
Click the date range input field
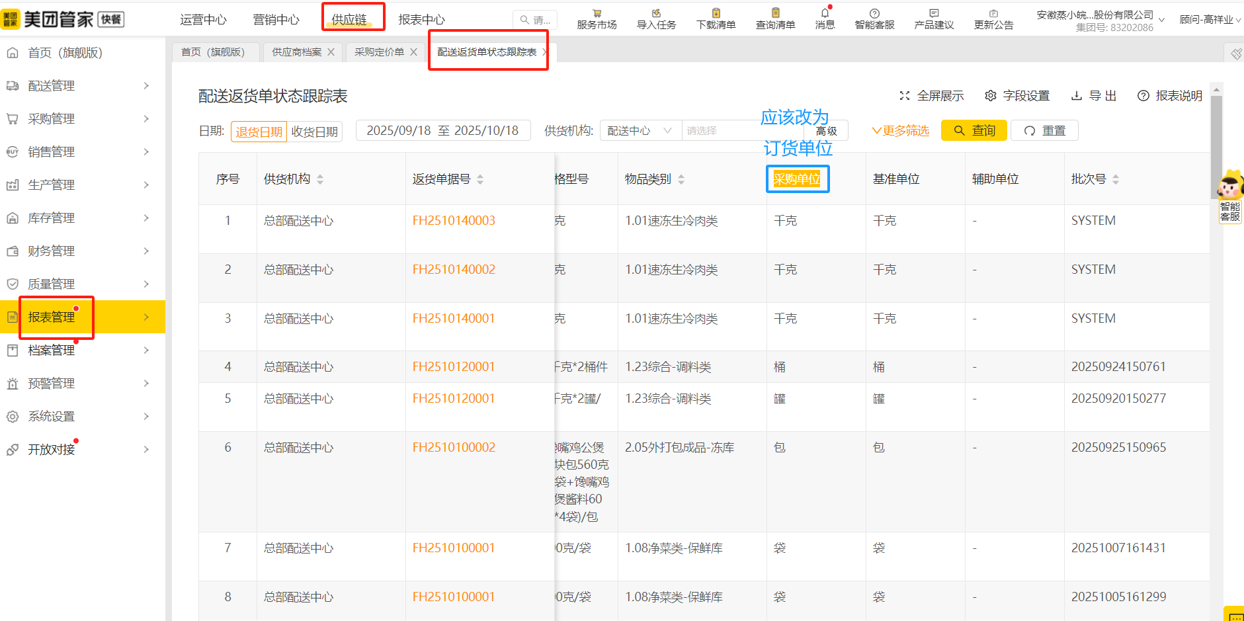click(x=442, y=131)
